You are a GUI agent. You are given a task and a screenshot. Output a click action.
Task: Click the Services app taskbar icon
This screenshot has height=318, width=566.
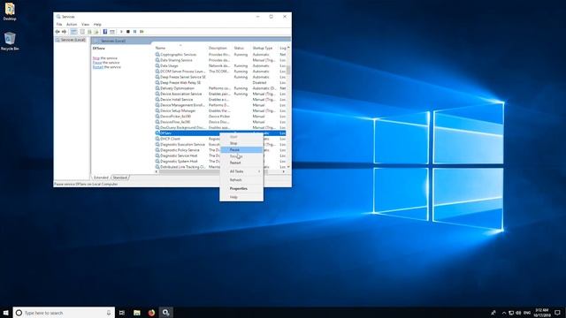[166, 313]
